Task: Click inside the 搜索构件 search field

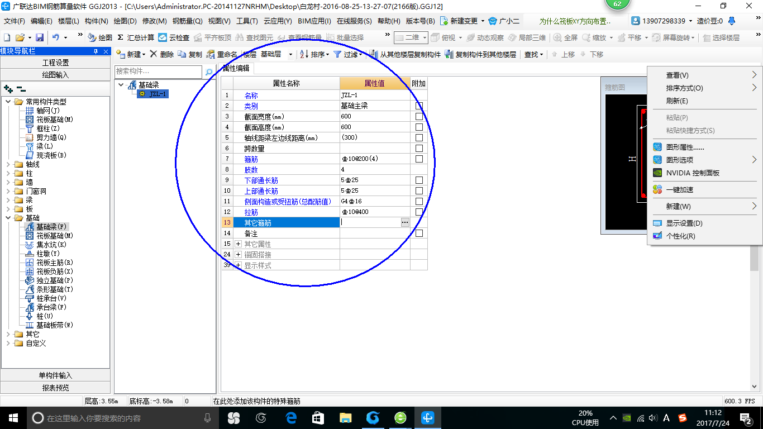Action: coord(158,72)
